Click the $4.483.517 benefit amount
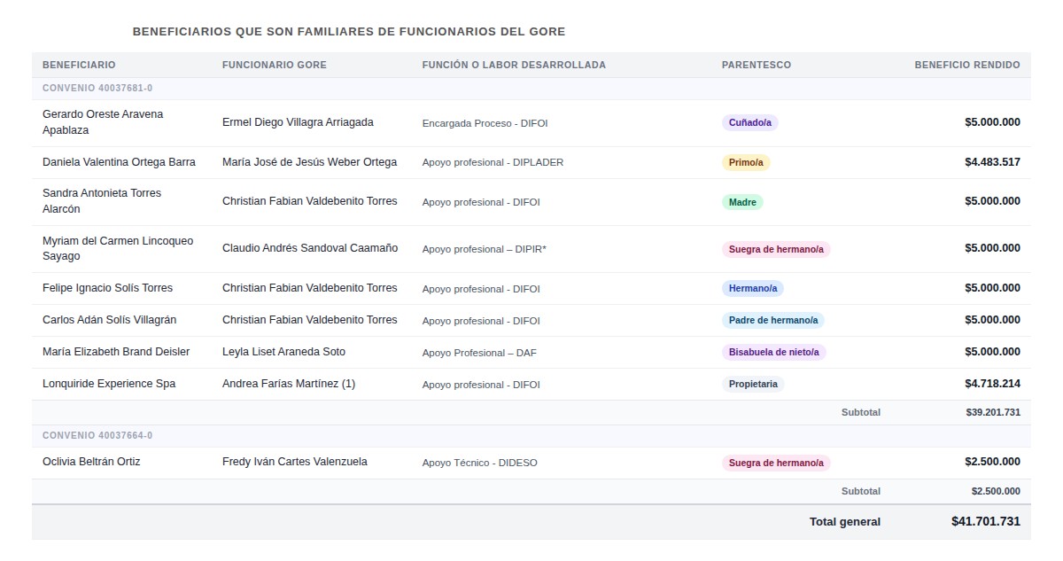 992,162
